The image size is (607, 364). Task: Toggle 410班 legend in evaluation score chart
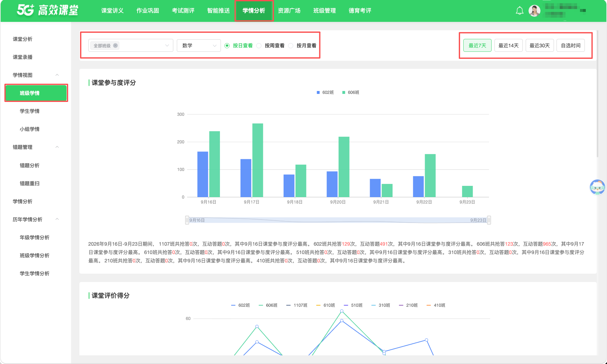coord(436,305)
